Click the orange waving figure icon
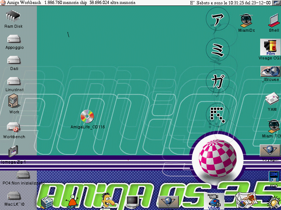The image size is (281, 210). [72, 201]
